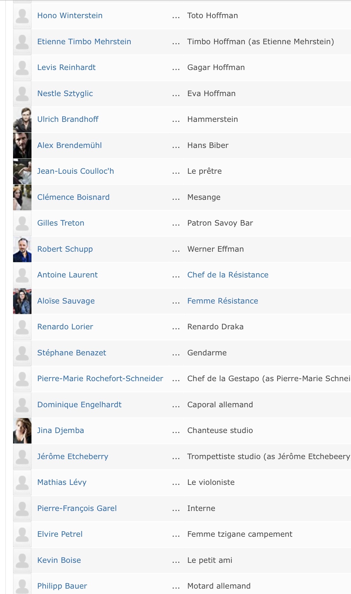The height and width of the screenshot is (594, 351).
Task: Open Aloïse Sauvage's profile picture
Action: tap(22, 301)
